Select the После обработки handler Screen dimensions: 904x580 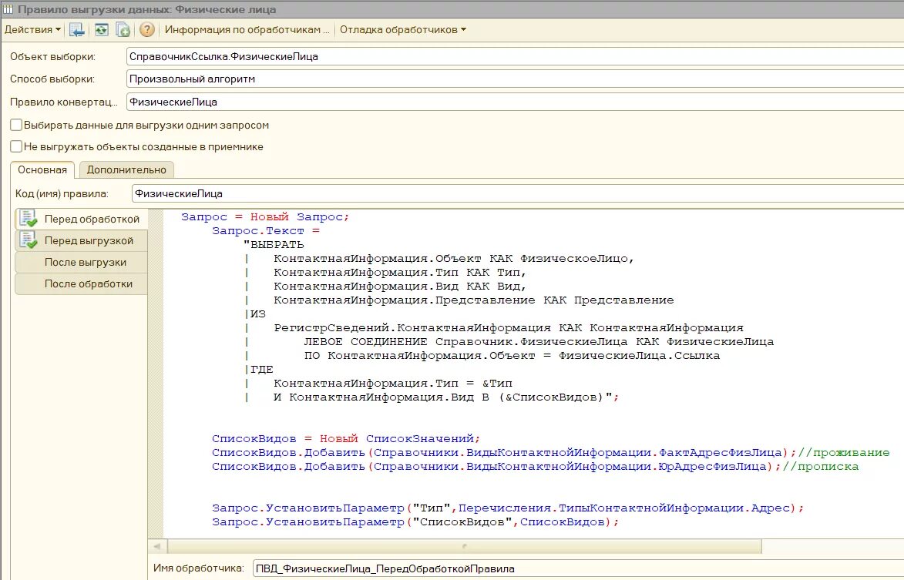(x=81, y=283)
